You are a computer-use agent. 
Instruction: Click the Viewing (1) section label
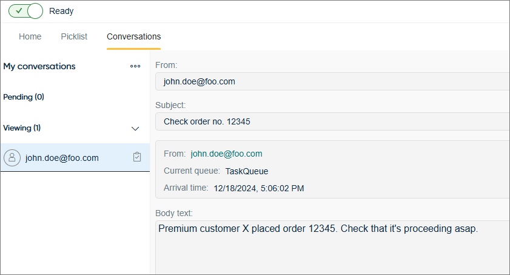coord(22,128)
